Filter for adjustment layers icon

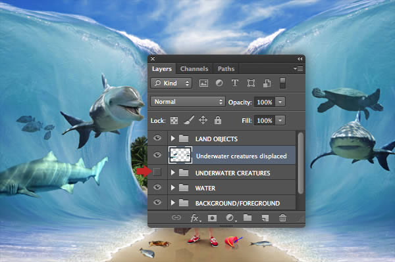coord(219,83)
